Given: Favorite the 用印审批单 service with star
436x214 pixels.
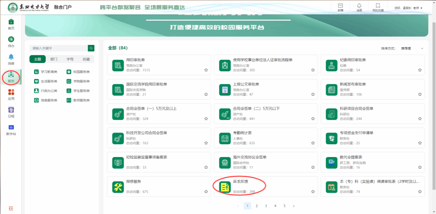Looking at the screenshot, I should pyautogui.click(x=206, y=70).
